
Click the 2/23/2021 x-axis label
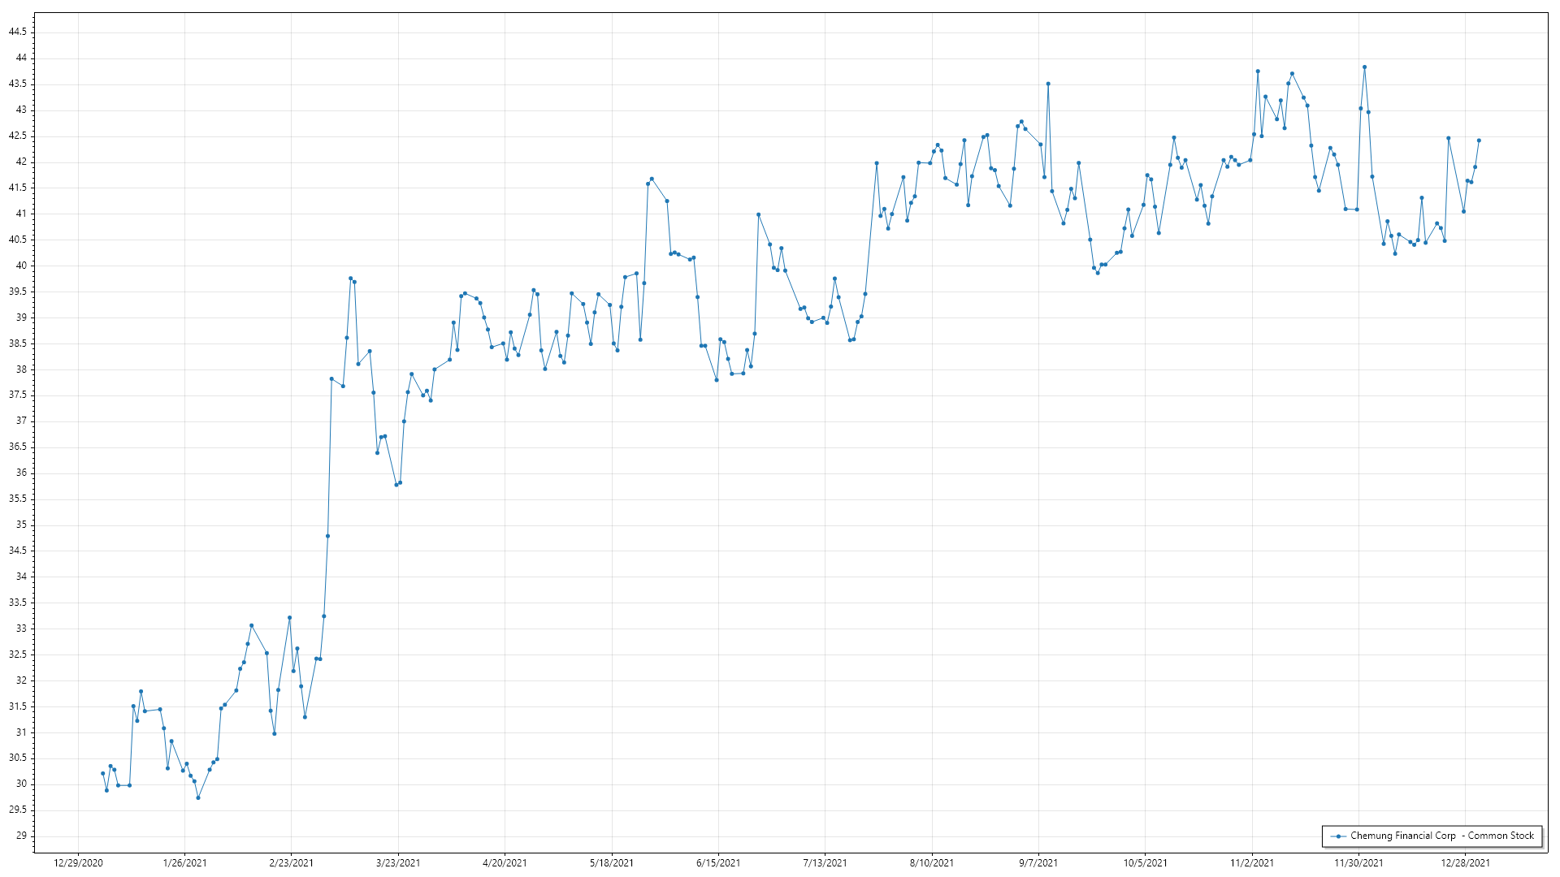[292, 862]
